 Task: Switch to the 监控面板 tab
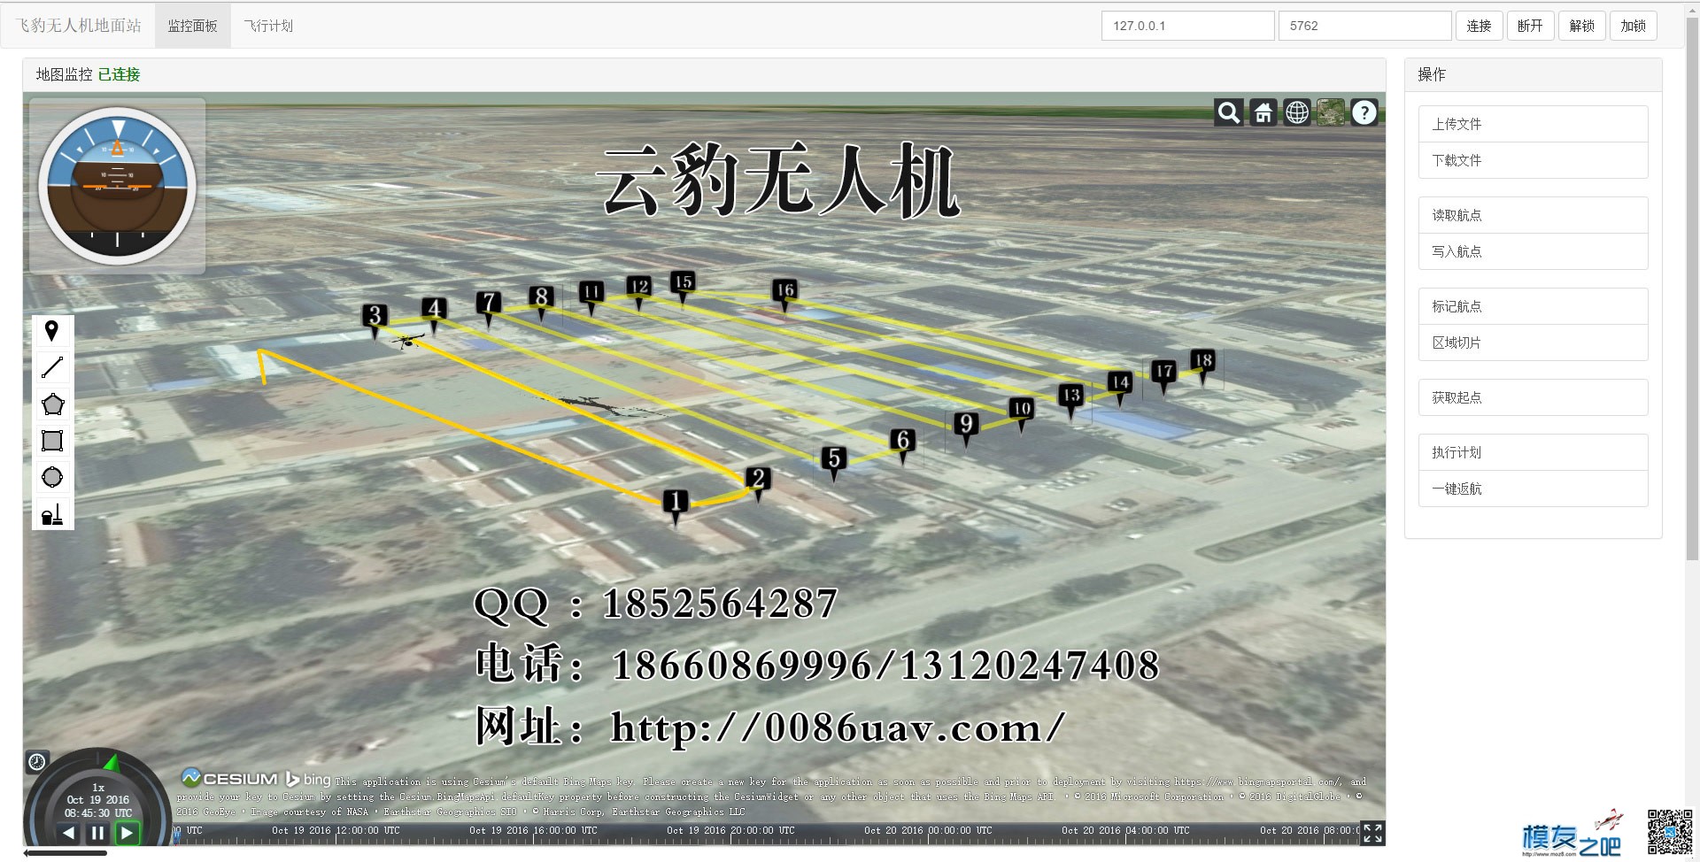(192, 26)
